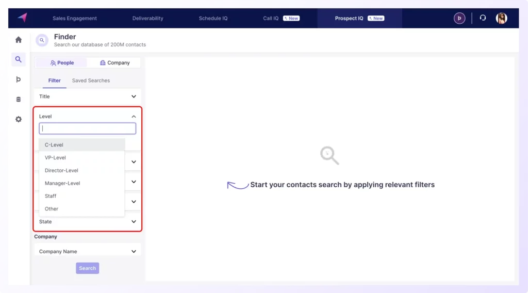528x293 pixels.
Task: Click the New badge next to Call IQ
Action: (x=291, y=18)
